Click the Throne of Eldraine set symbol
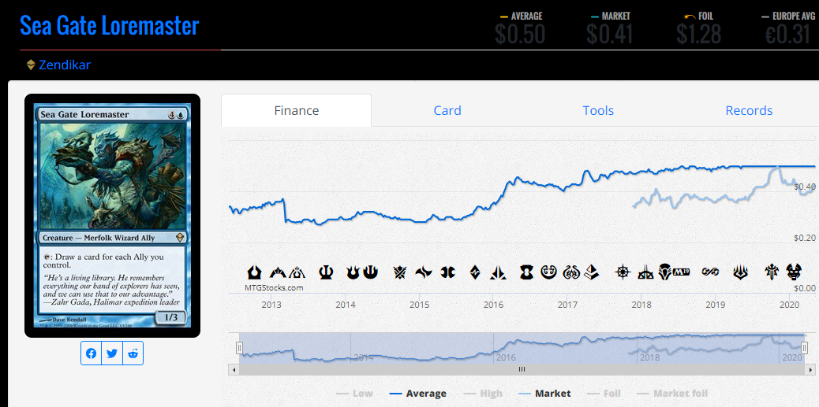The image size is (819, 407). pyautogui.click(x=772, y=272)
